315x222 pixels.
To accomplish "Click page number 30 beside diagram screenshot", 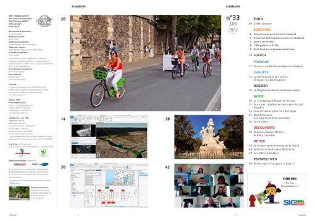I will [63, 167].
